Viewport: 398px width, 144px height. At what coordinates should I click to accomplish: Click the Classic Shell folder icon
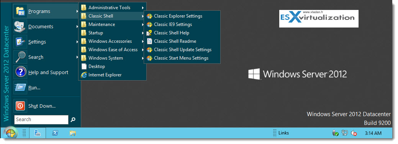pyautogui.click(x=84, y=16)
